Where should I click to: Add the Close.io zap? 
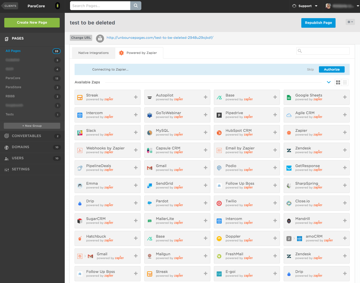(x=345, y=203)
